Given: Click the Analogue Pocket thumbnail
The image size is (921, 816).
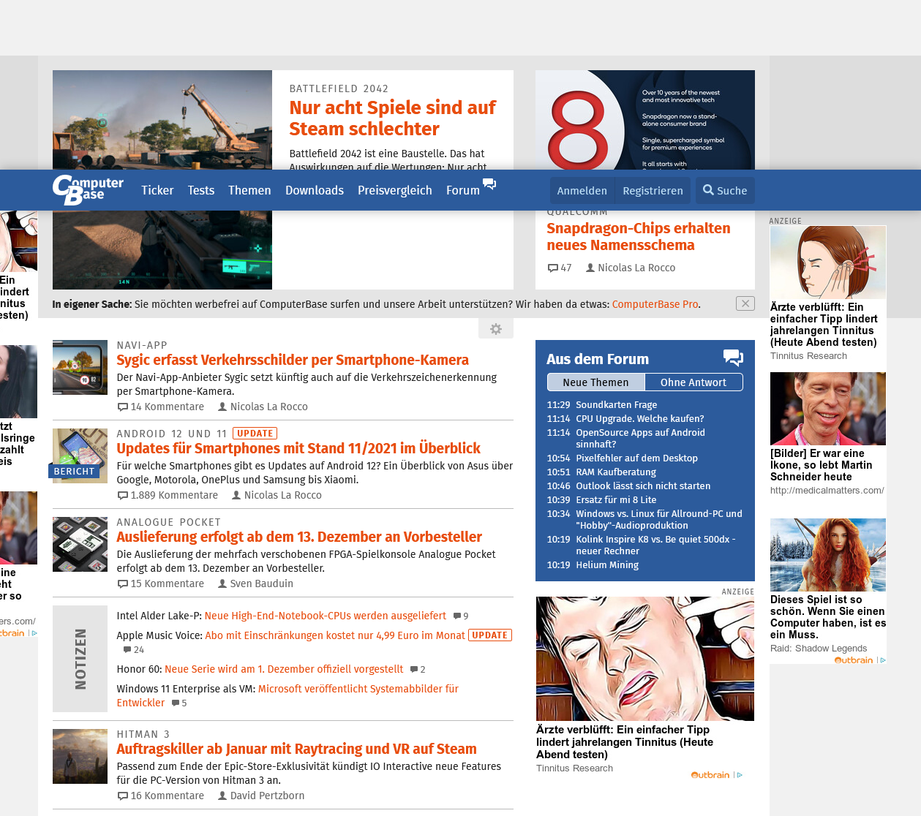Looking at the screenshot, I should coord(80,544).
